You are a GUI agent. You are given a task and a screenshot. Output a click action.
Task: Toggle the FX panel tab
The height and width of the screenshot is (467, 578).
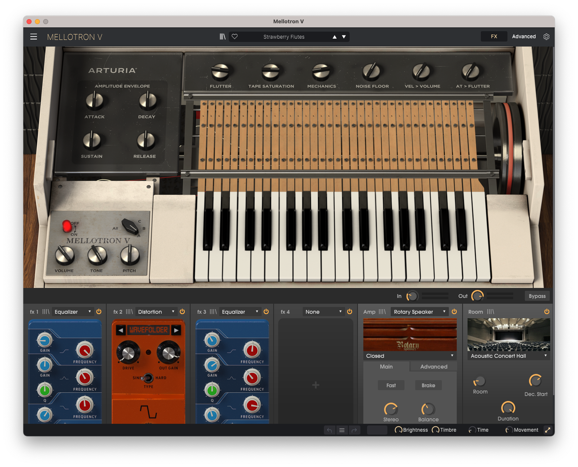[x=494, y=37]
